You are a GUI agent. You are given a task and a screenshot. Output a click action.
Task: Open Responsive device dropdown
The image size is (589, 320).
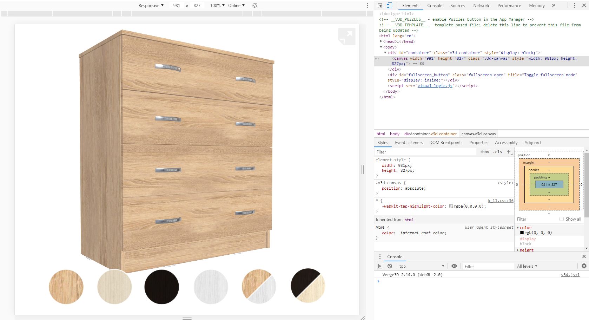pos(151,5)
